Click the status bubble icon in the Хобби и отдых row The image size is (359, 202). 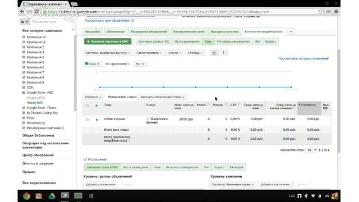point(148,118)
